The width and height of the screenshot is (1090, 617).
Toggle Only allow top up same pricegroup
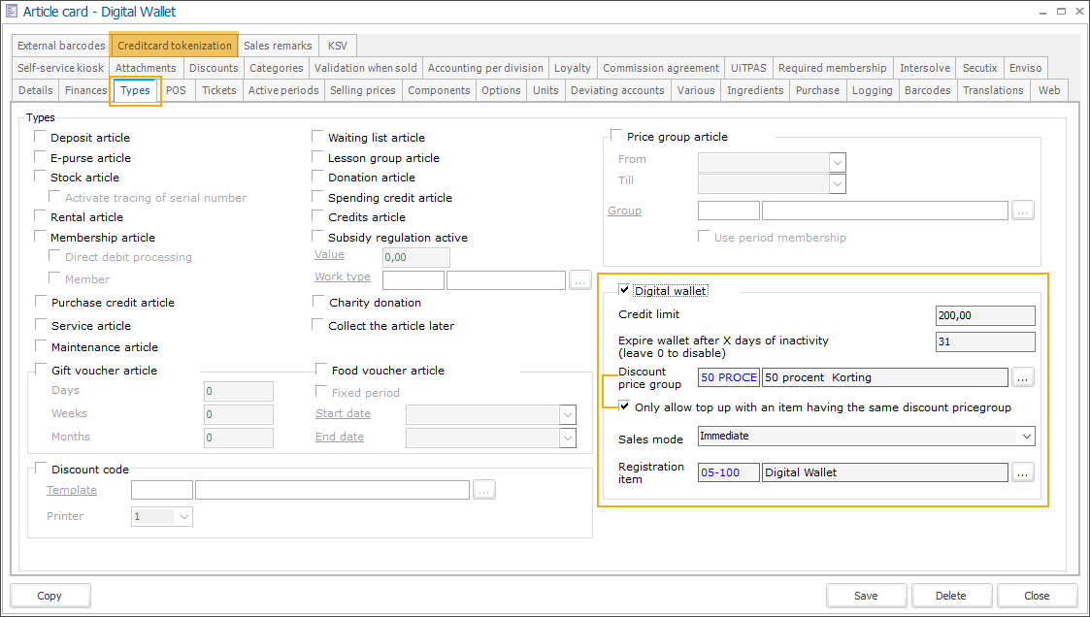tap(624, 406)
